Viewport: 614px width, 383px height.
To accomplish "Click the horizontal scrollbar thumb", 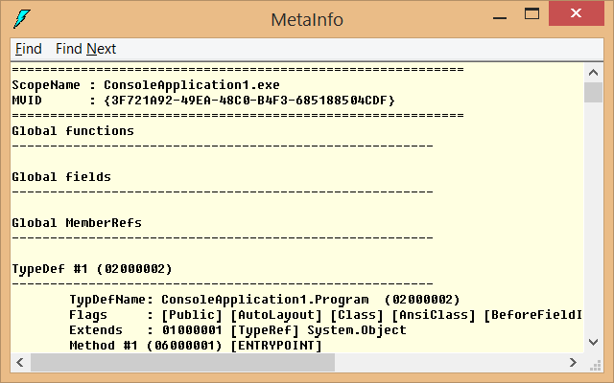I will (x=183, y=362).
